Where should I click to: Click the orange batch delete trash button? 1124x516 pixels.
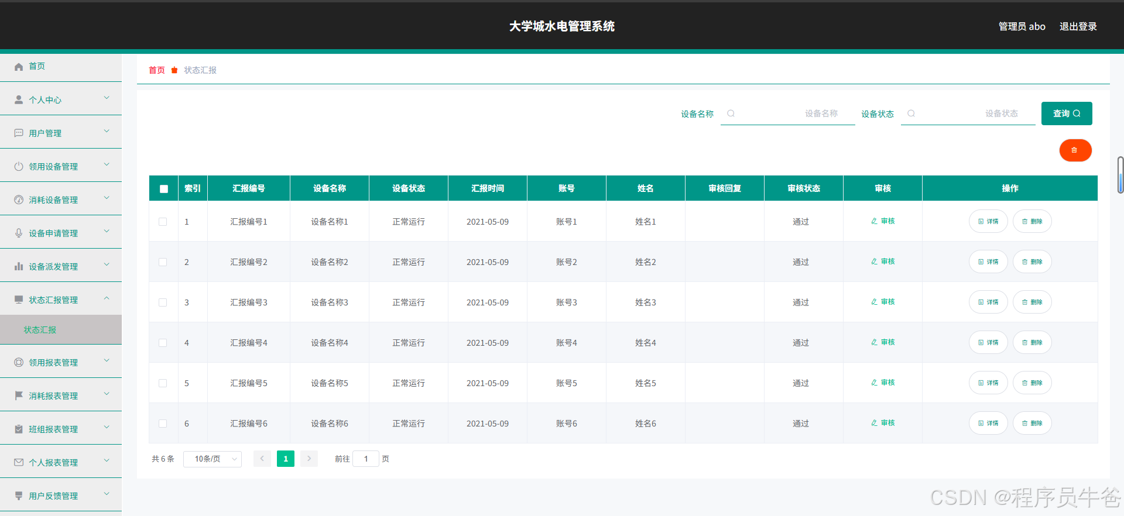pyautogui.click(x=1075, y=150)
